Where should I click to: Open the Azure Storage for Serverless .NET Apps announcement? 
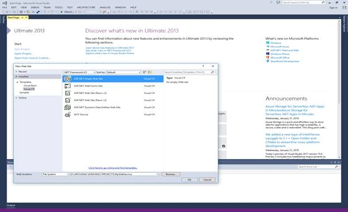[294, 110]
